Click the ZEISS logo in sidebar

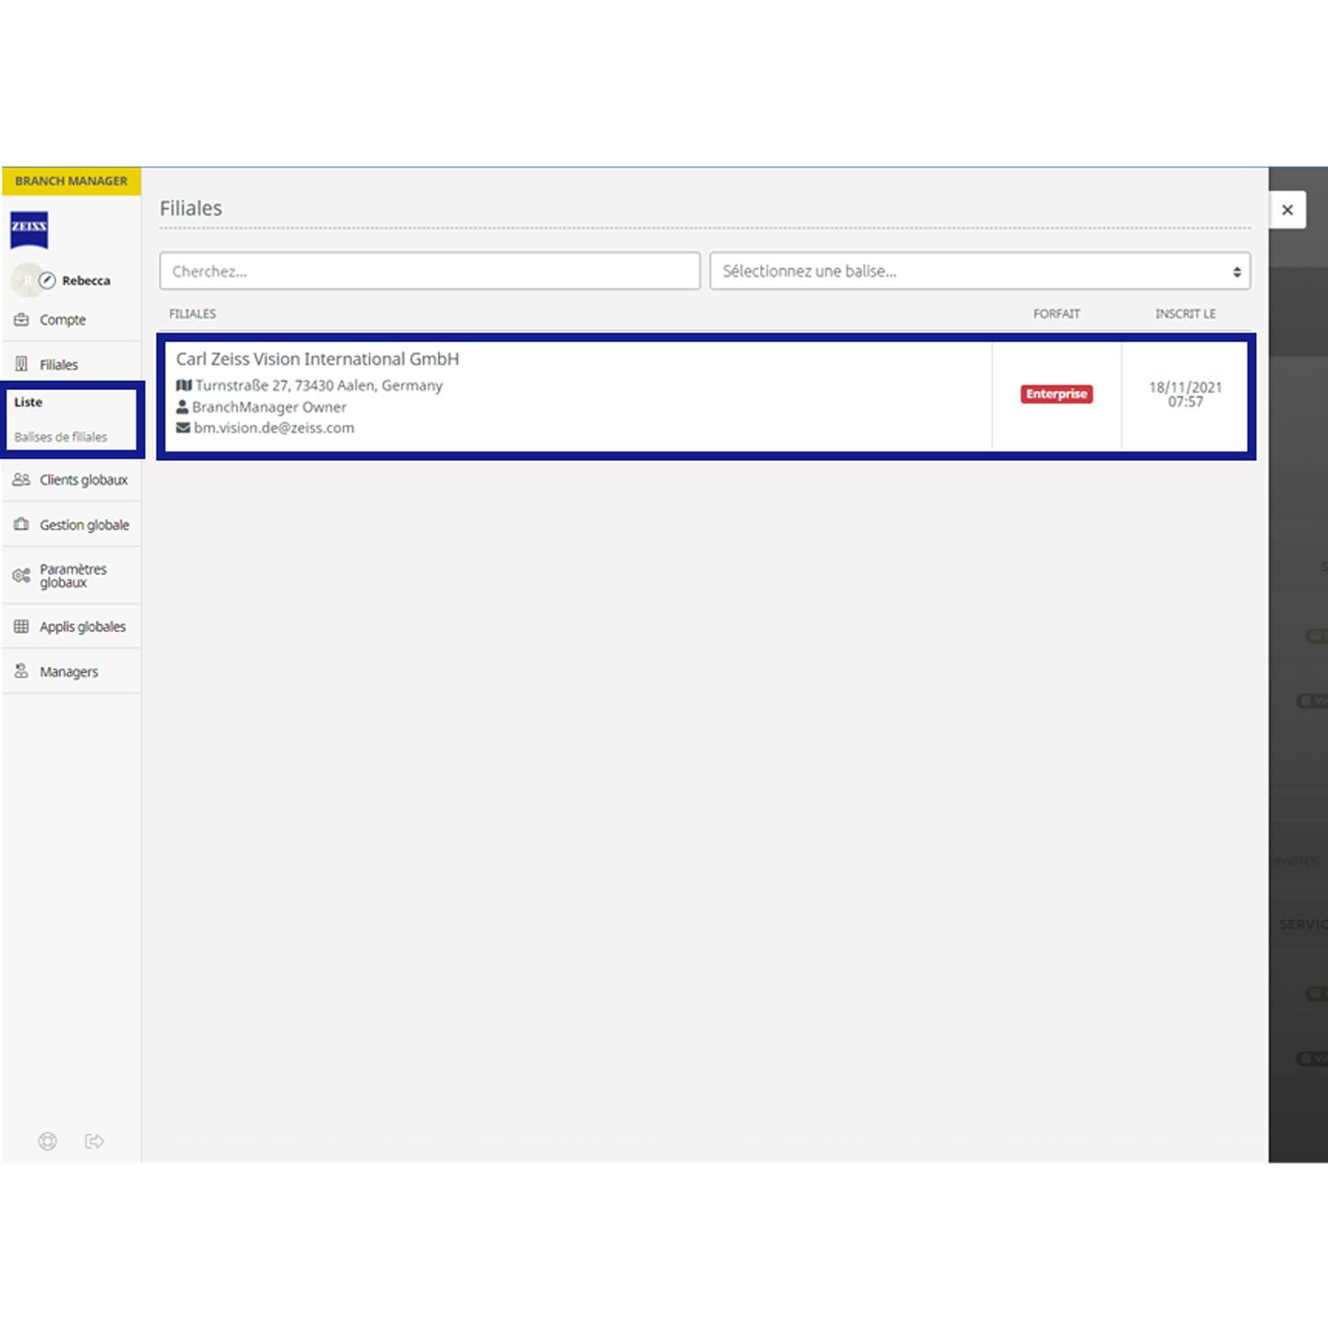pyautogui.click(x=29, y=229)
